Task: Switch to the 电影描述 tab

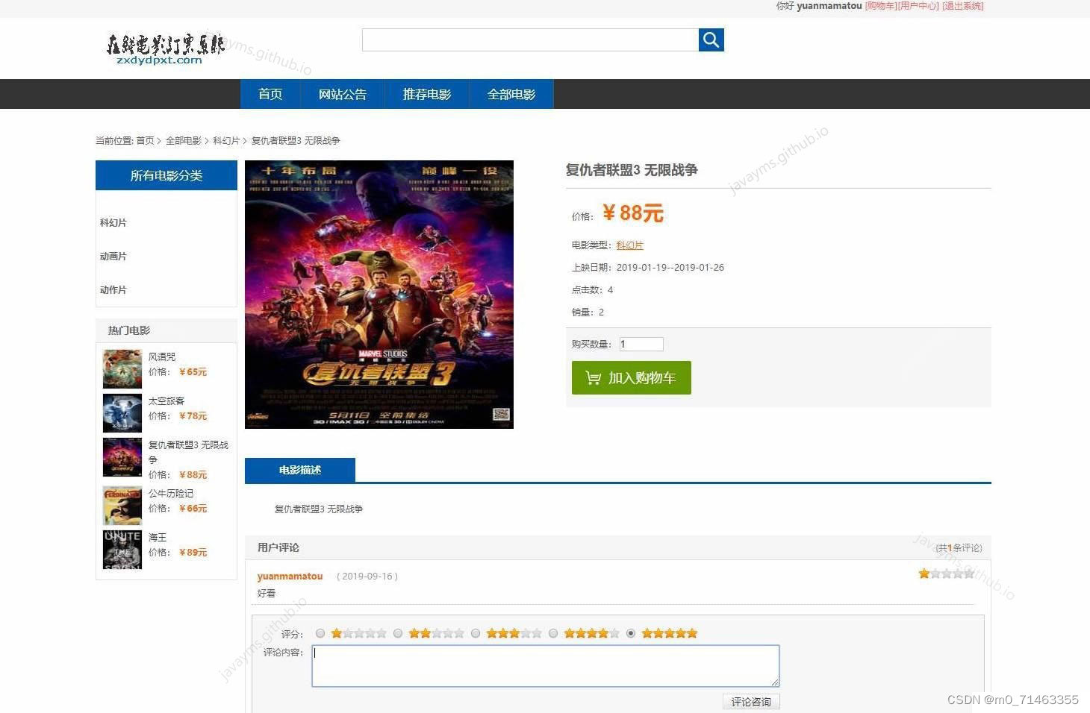Action: tap(300, 470)
